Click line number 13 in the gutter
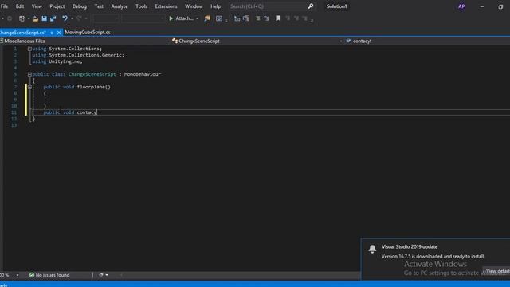Viewport: 510px width, 287px height. click(x=14, y=125)
